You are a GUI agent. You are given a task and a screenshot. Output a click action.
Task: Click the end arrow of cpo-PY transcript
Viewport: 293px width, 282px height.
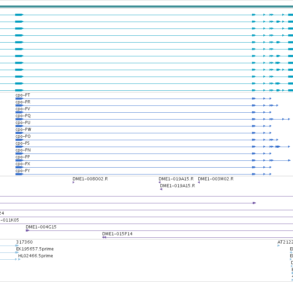(x=270, y=174)
